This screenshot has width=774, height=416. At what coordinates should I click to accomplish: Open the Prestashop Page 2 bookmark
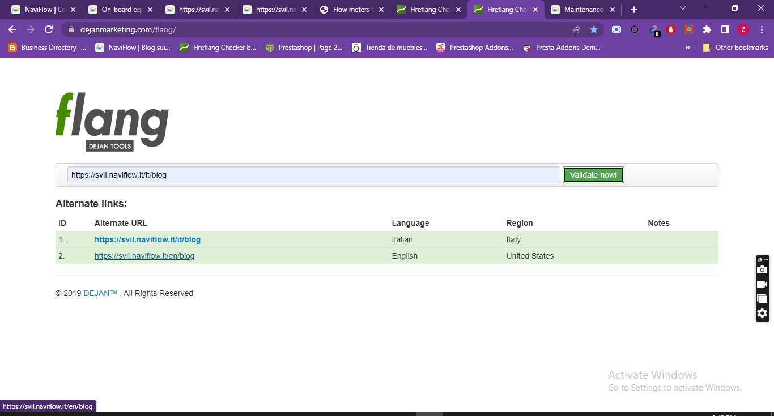pyautogui.click(x=304, y=48)
